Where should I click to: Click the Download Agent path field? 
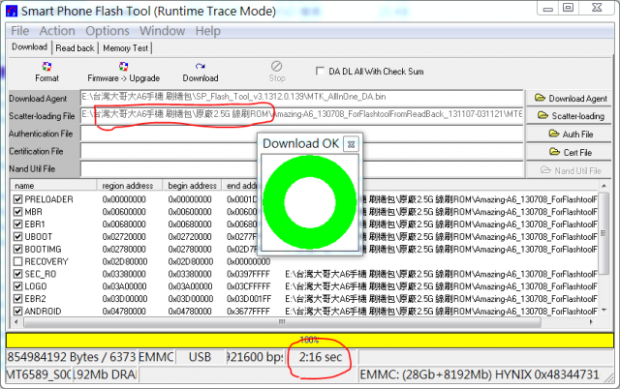[302, 98]
